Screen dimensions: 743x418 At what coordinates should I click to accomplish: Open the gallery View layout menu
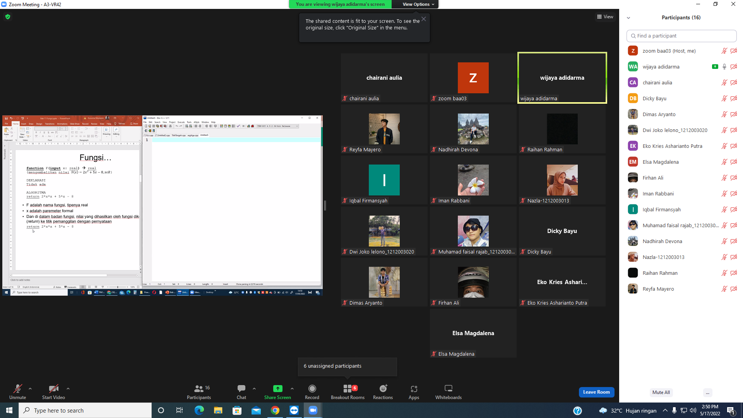click(605, 17)
